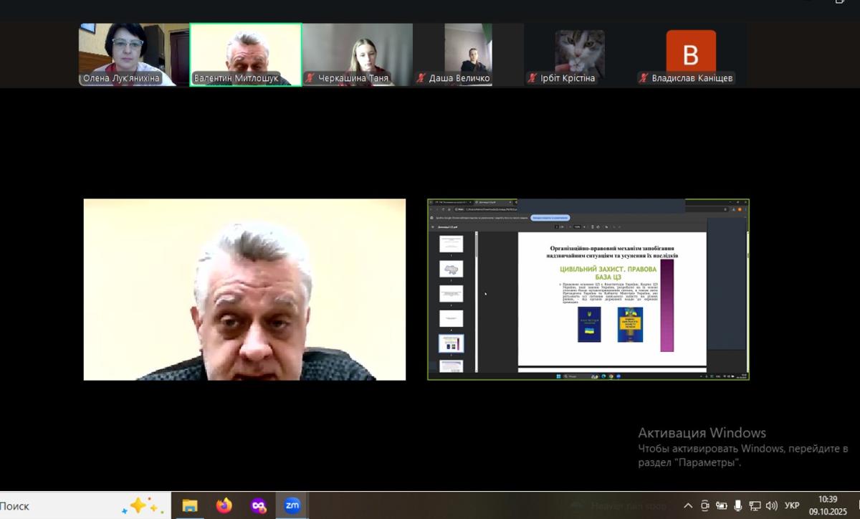Click the microphone icon in system tray
Viewport: 860px width, 519px height.
[738, 505]
